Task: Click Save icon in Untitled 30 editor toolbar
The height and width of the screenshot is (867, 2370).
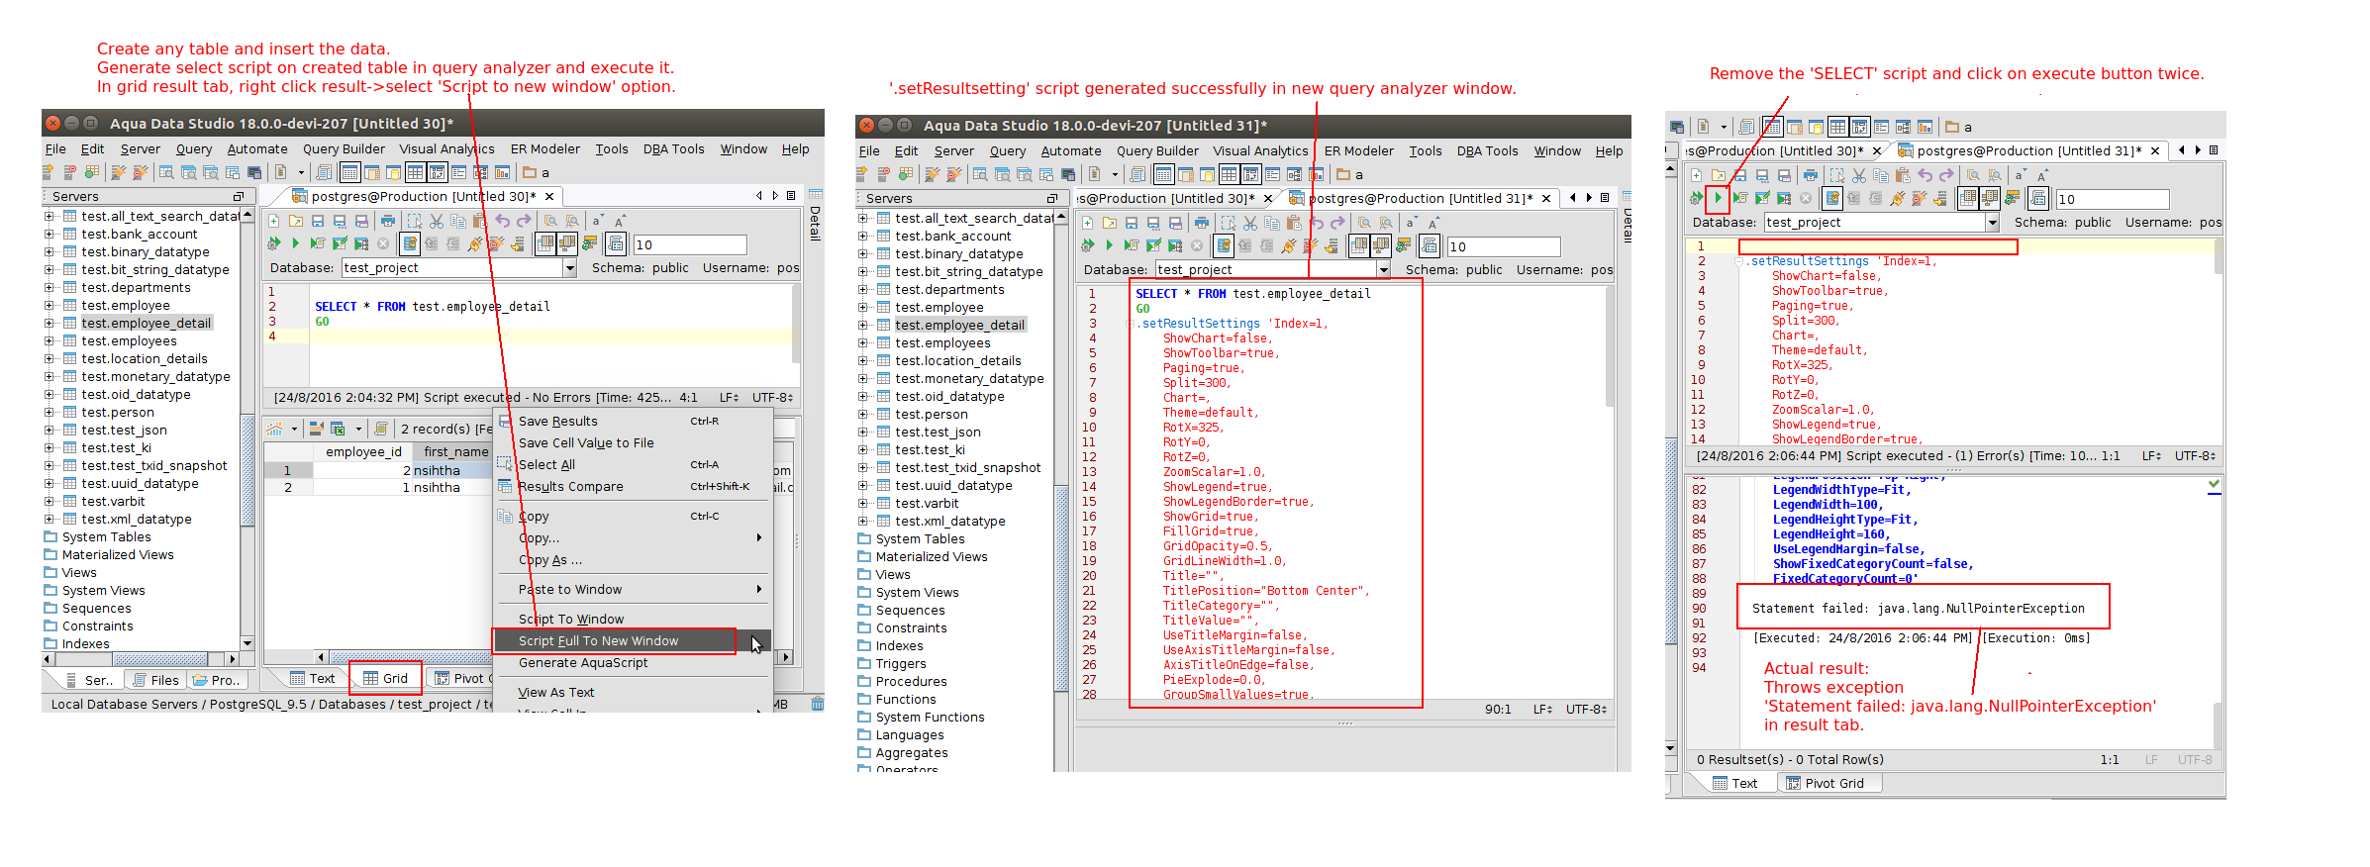Action: coord(318,221)
